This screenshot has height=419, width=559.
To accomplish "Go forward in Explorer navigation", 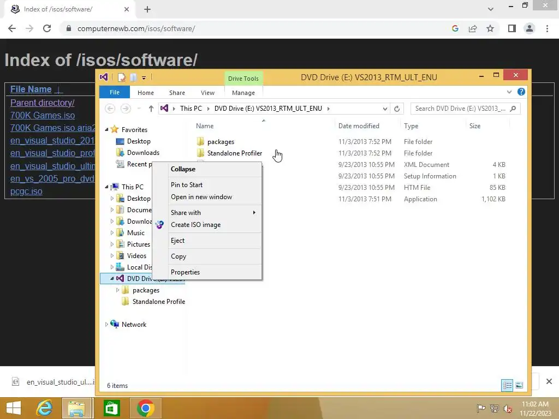I will click(x=126, y=109).
